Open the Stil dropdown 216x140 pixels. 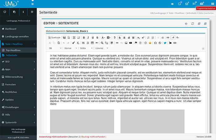[x=55, y=48]
